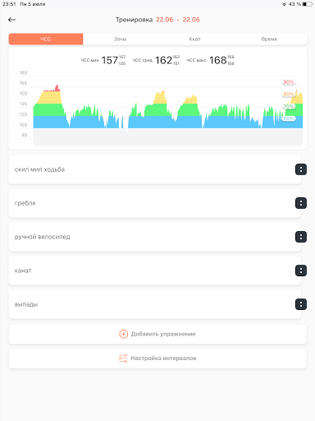Tap the 70% zone label
The image size is (315, 421).
tap(289, 106)
